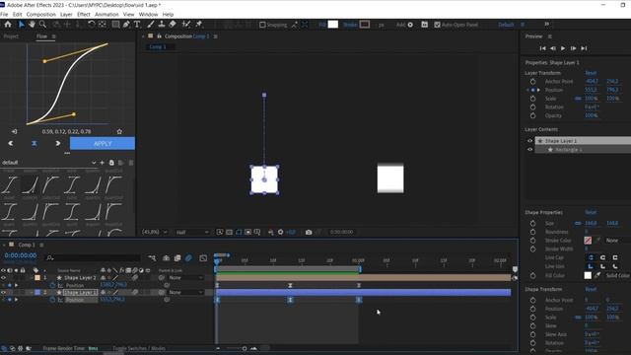Click Reset next to Shape Properties
The height and width of the screenshot is (355, 631).
pyautogui.click(x=591, y=212)
